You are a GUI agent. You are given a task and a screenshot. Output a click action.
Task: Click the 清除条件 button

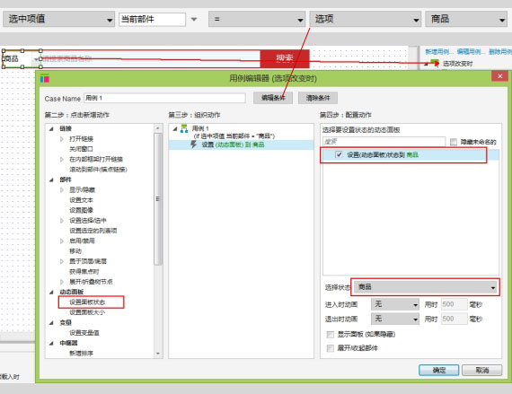coord(318,98)
